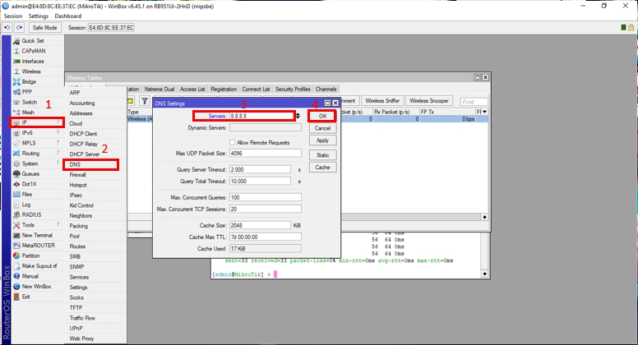The image size is (638, 345).
Task: Open Dot1X from the sidebar
Action: click(38, 184)
